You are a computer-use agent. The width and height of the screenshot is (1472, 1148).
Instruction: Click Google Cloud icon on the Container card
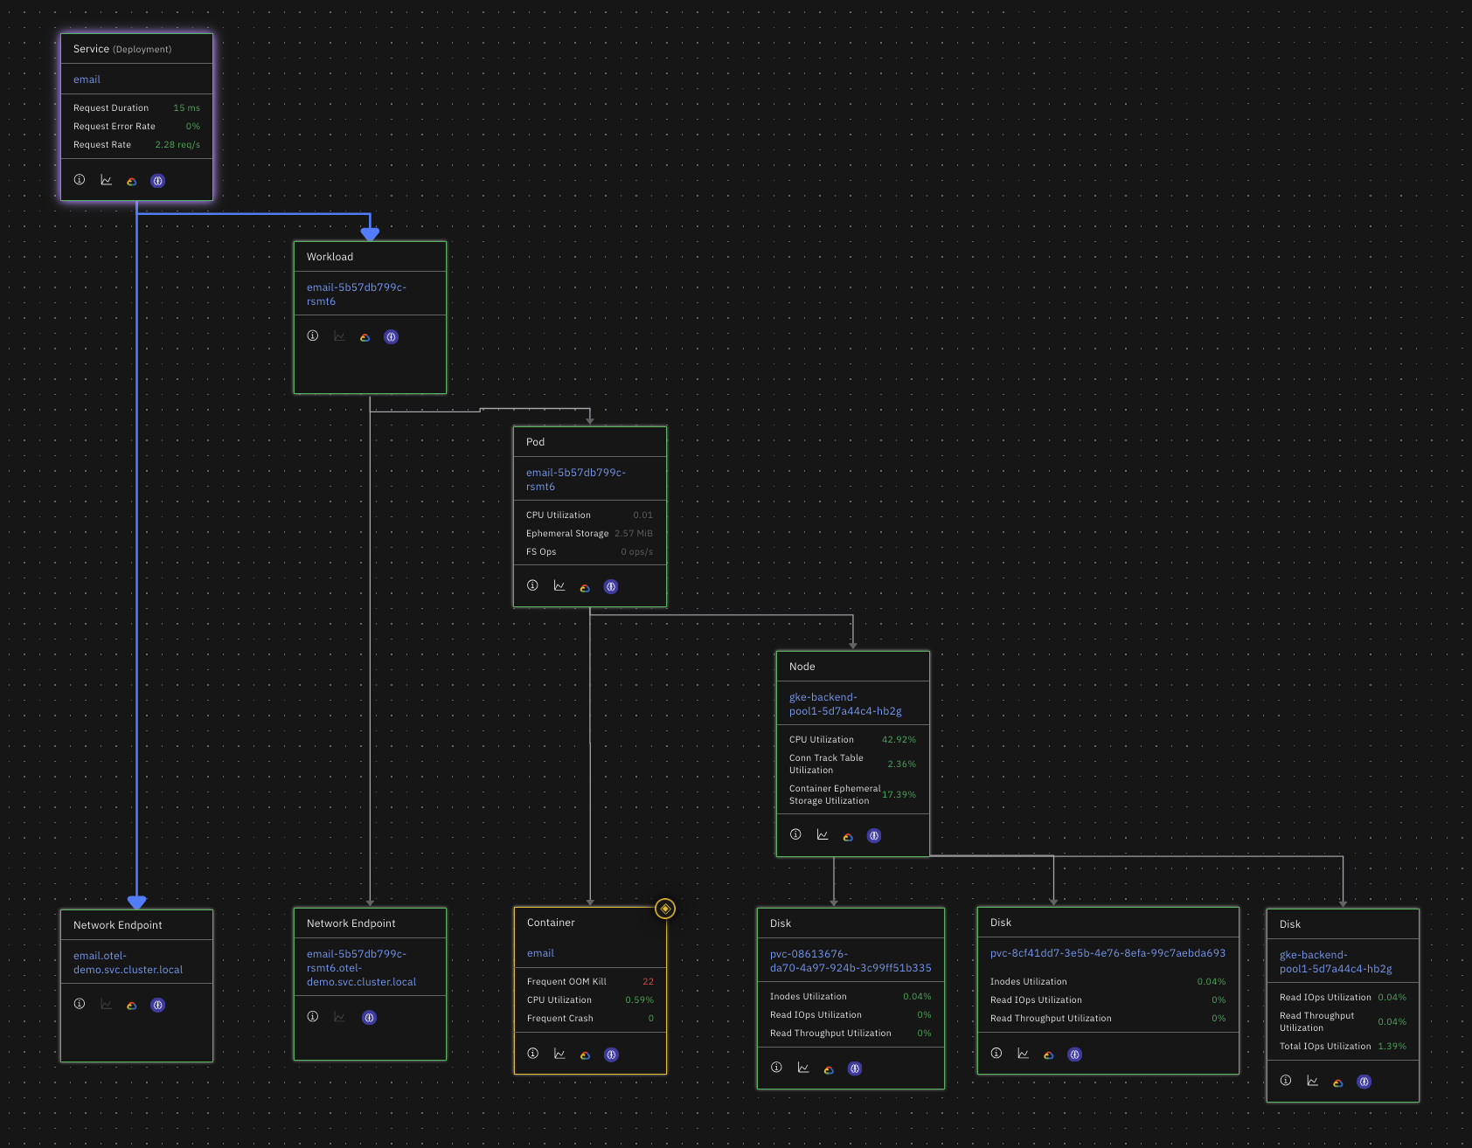click(x=586, y=1055)
